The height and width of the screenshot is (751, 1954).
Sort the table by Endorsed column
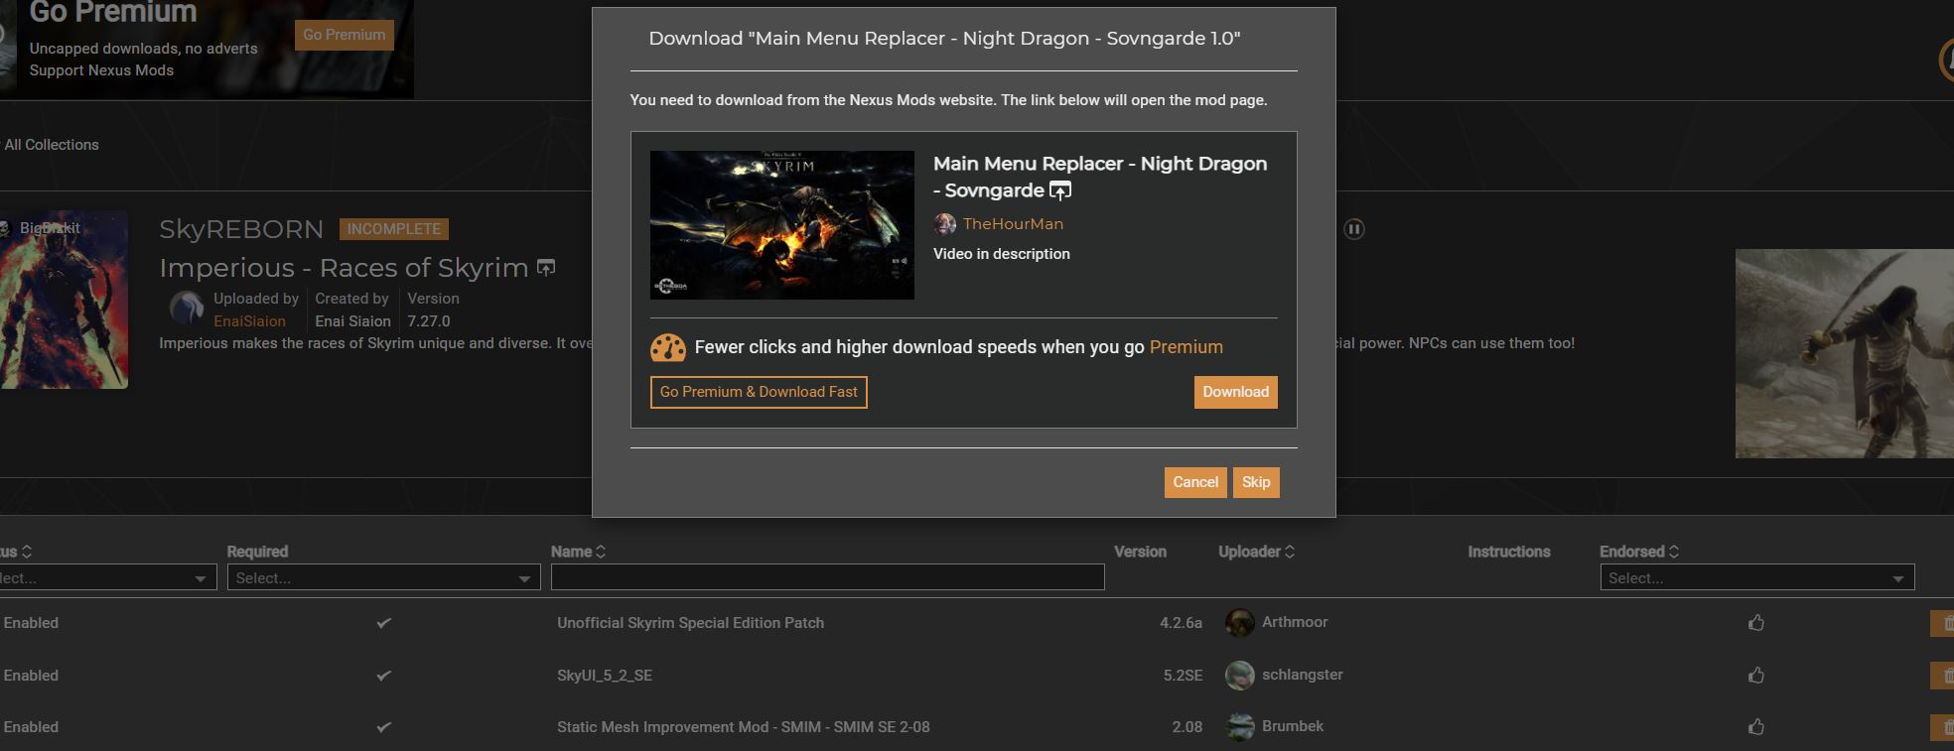click(x=1674, y=552)
